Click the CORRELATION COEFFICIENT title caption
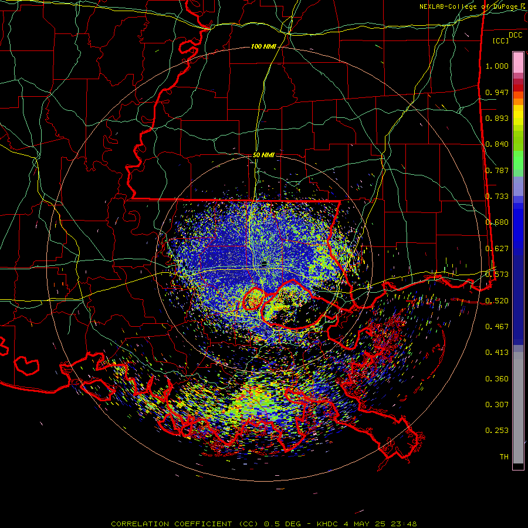The width and height of the screenshot is (528, 528). pos(264,524)
